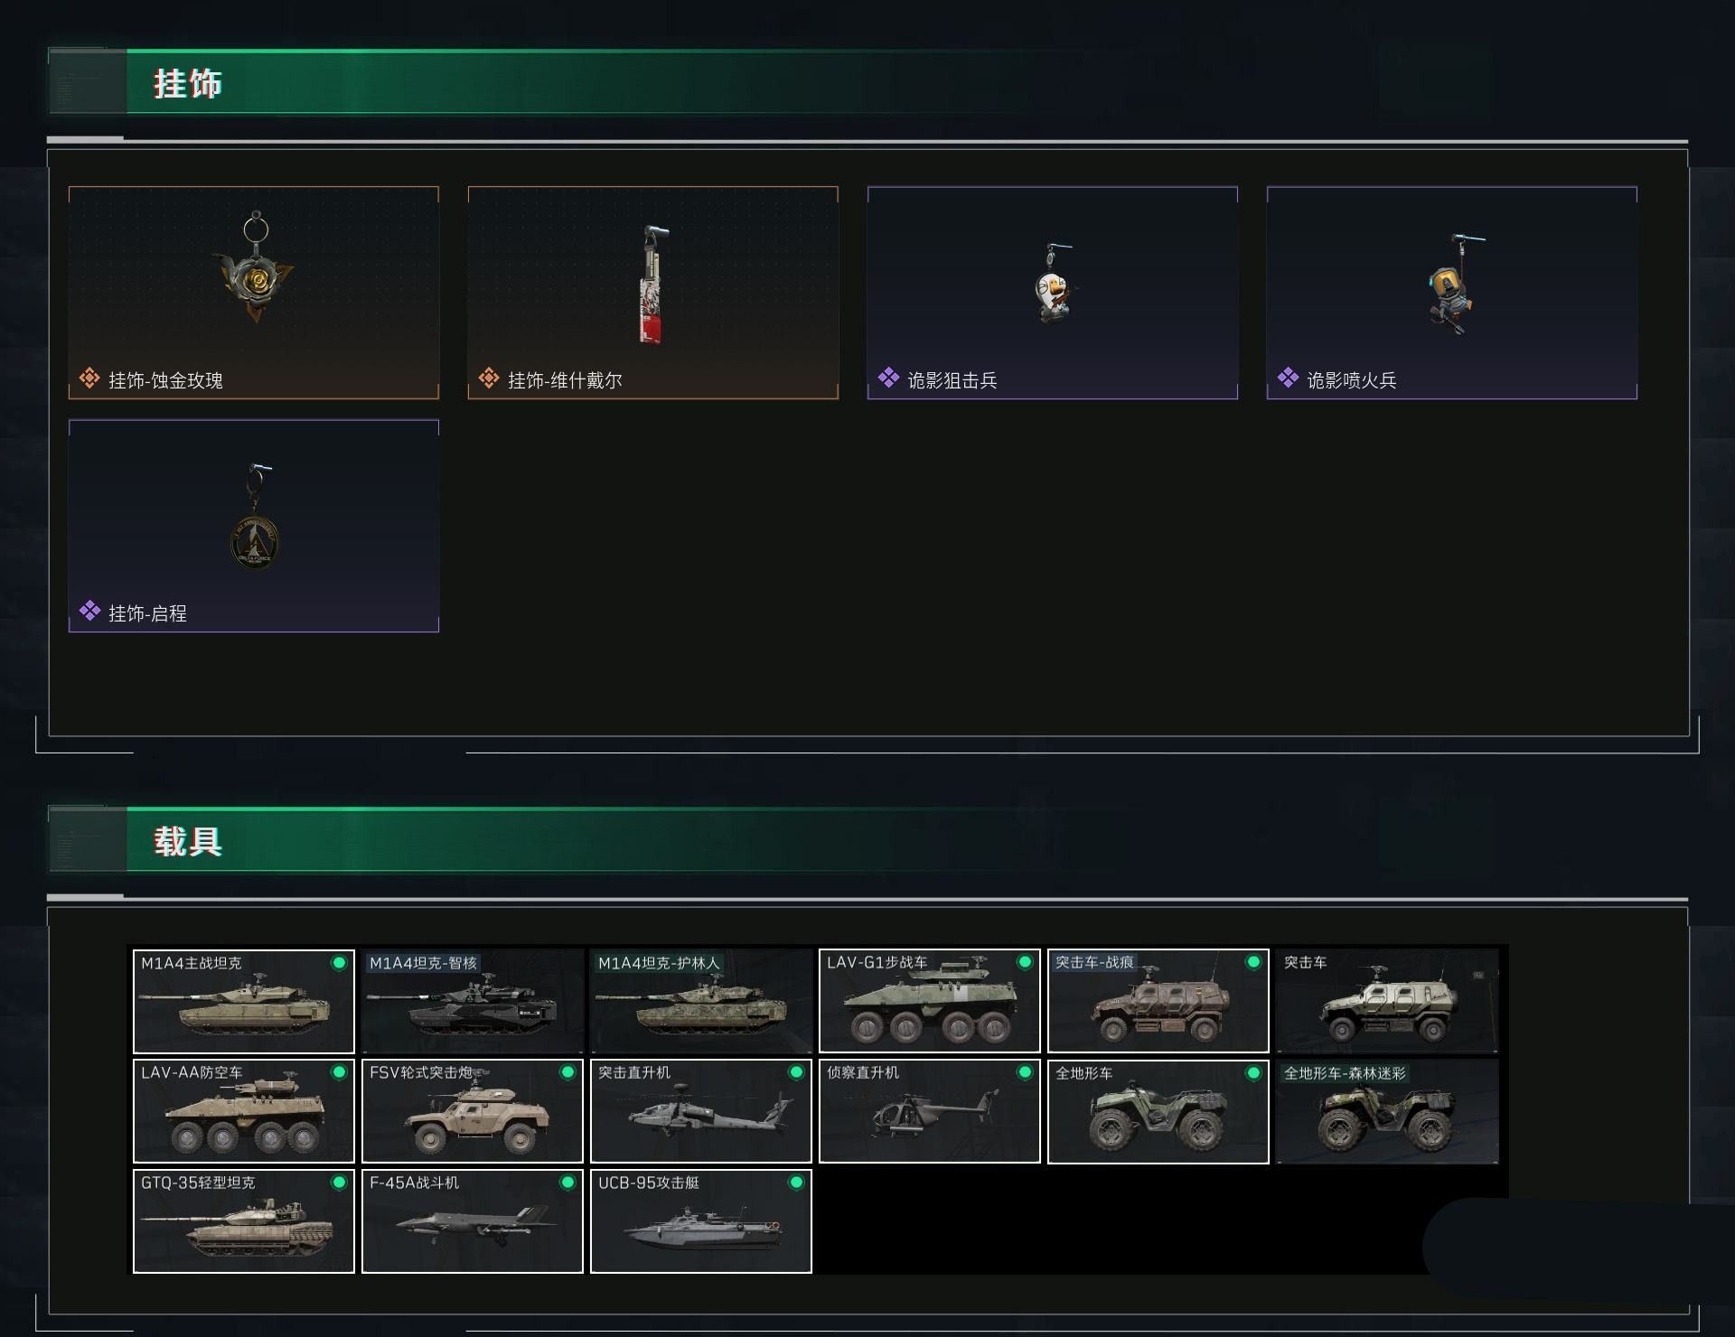
Task: Pick the UCB-95攻击艇 attack boat
Action: (701, 1221)
